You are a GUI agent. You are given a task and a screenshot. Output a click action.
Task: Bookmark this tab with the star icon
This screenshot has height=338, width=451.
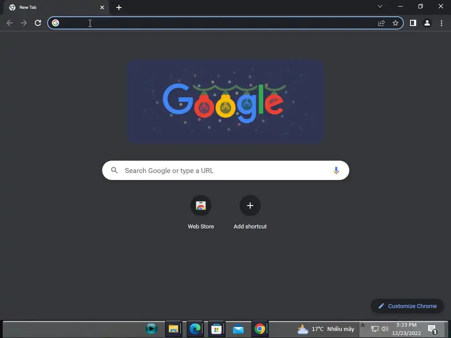pos(396,23)
